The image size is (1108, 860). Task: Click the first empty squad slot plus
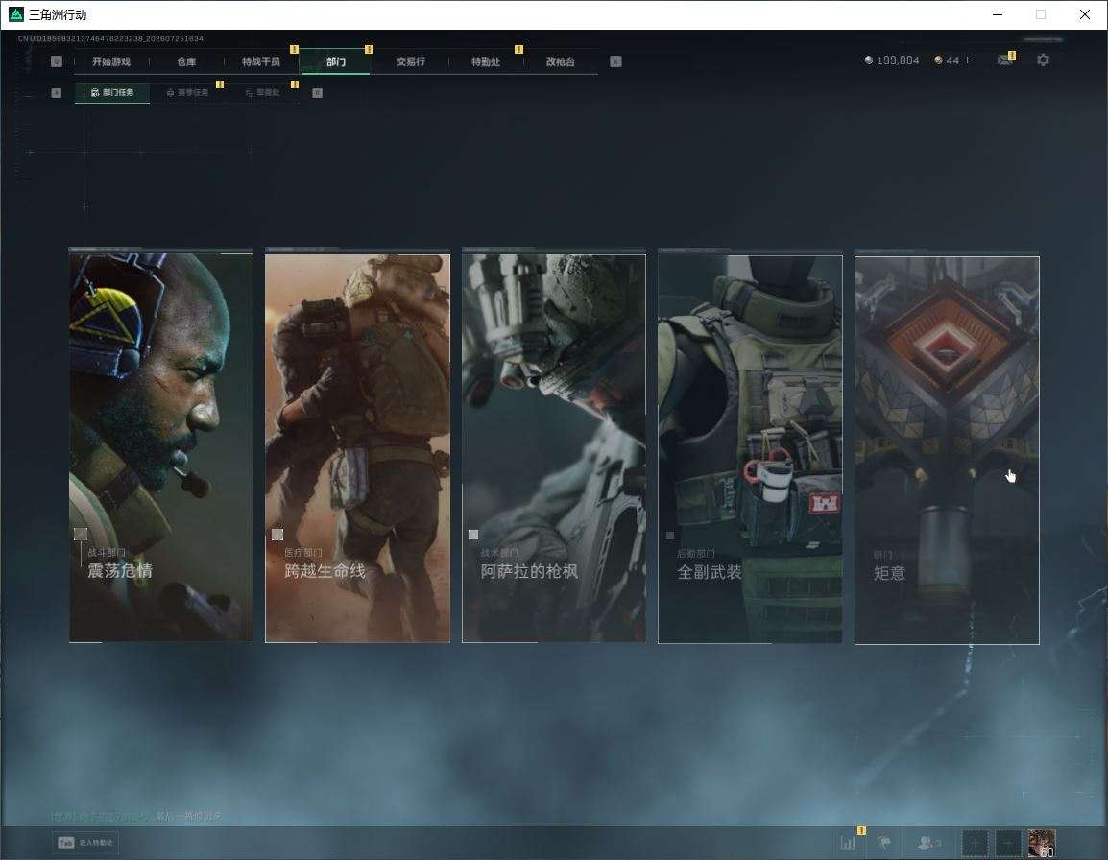[x=975, y=843]
